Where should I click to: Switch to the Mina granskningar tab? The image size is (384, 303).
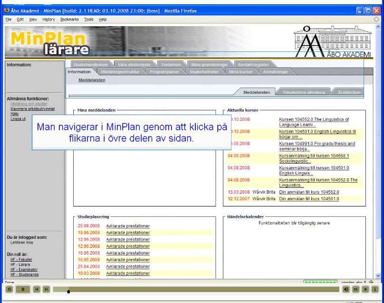coord(210,65)
